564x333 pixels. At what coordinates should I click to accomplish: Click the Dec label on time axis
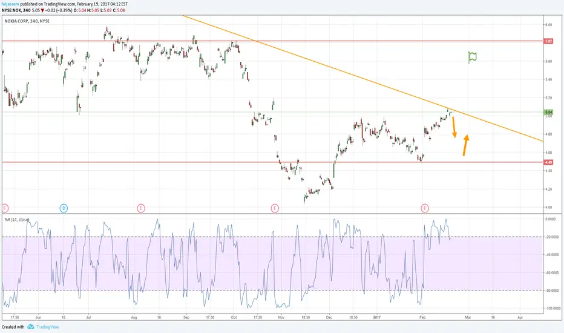click(x=329, y=317)
